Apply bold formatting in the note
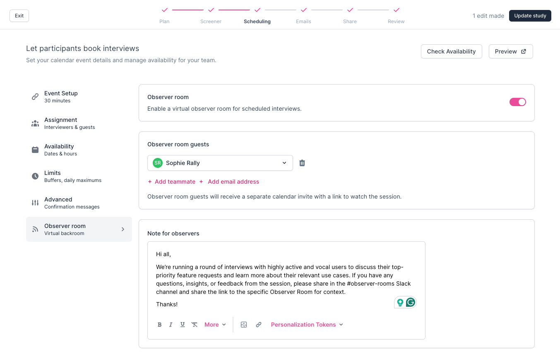Image resolution: width=560 pixels, height=354 pixels. (x=160, y=325)
